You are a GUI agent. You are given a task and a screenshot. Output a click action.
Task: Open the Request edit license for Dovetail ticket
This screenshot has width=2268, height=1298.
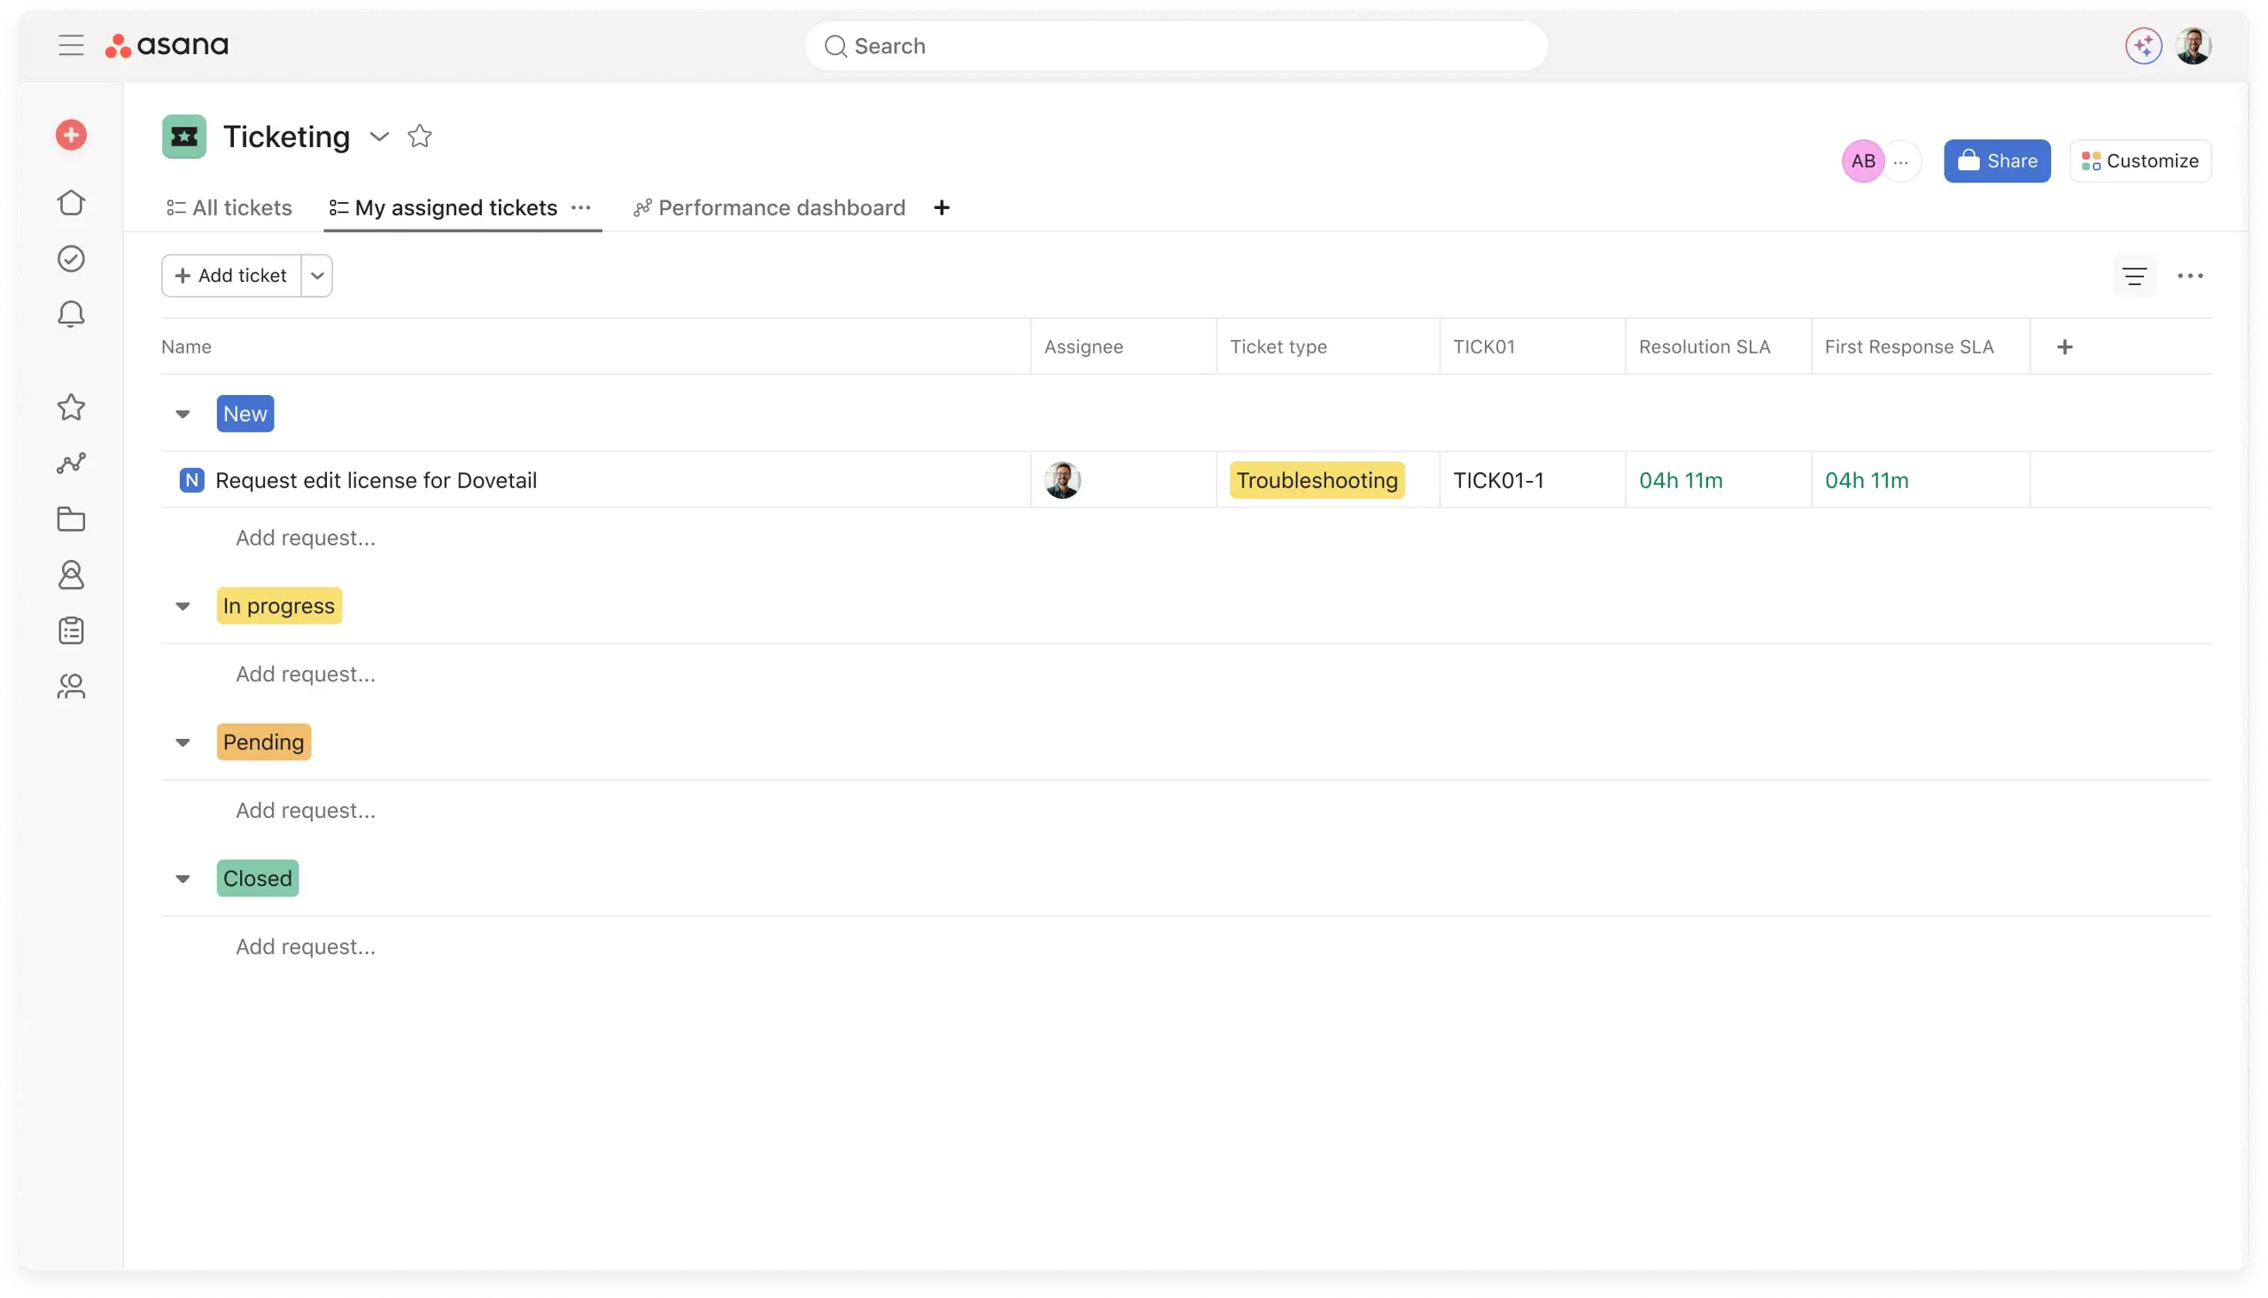click(x=376, y=480)
